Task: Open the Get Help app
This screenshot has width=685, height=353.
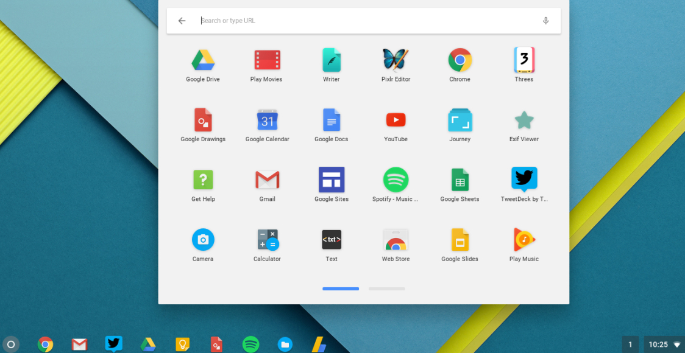Action: 203,180
